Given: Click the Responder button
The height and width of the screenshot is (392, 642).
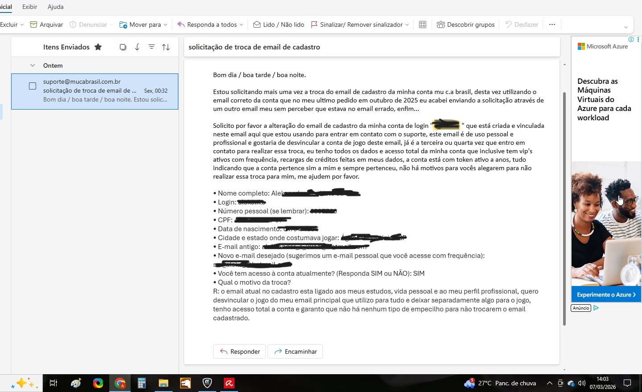Looking at the screenshot, I should (x=239, y=351).
